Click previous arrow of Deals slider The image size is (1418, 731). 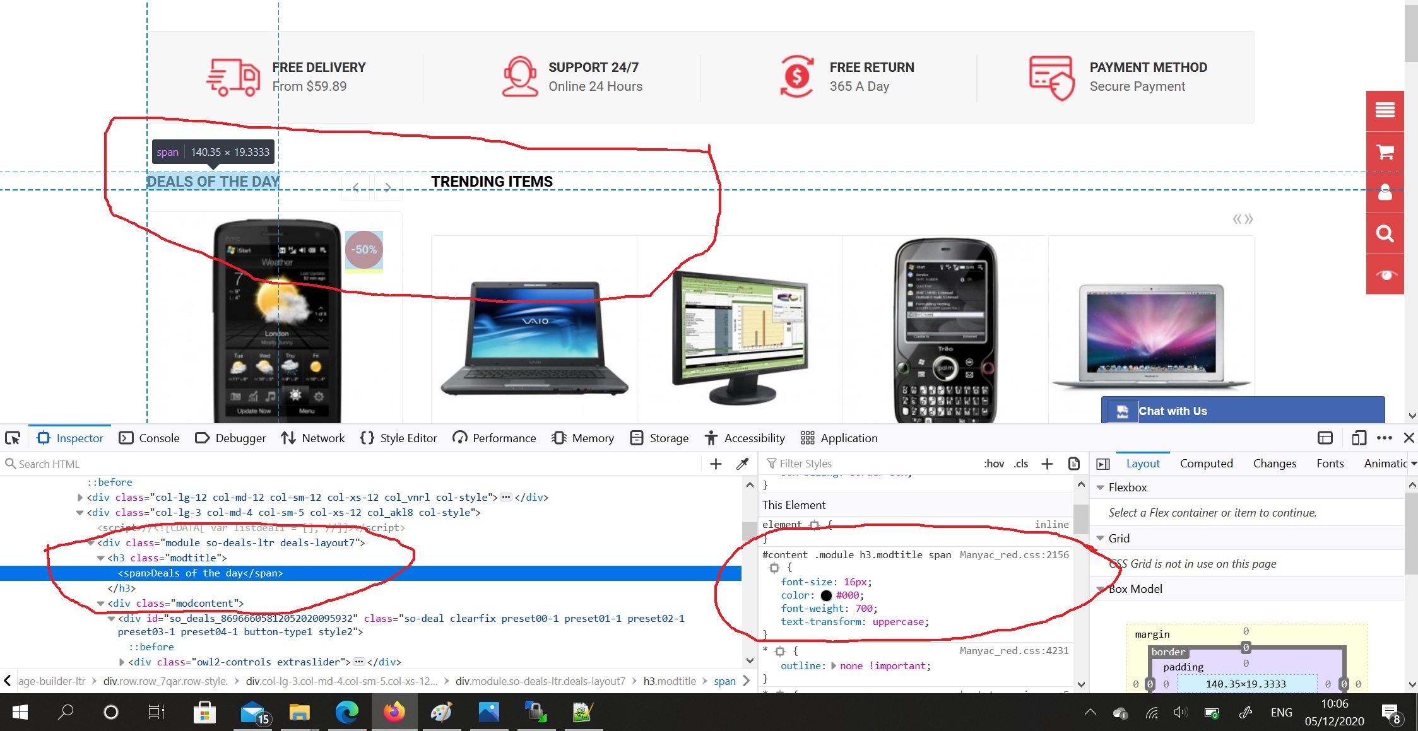pyautogui.click(x=356, y=187)
